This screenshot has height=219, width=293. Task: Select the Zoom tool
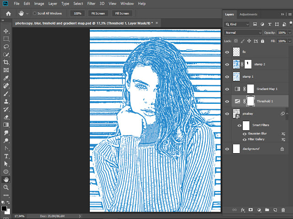coord(6,187)
